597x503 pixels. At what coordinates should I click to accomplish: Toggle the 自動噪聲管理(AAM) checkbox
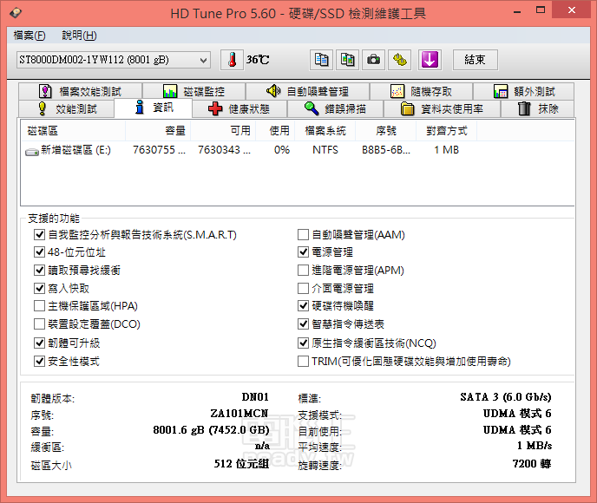click(303, 234)
